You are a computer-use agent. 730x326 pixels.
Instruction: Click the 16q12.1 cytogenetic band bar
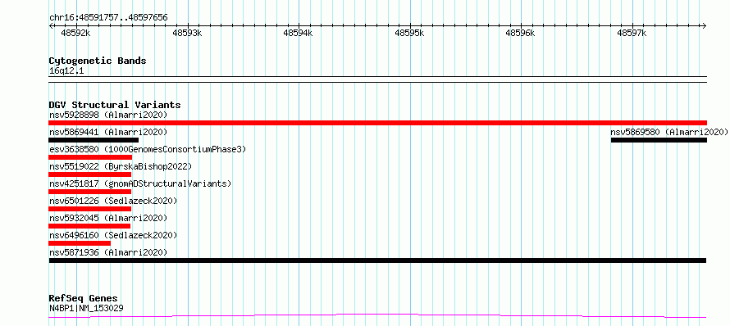pyautogui.click(x=377, y=79)
